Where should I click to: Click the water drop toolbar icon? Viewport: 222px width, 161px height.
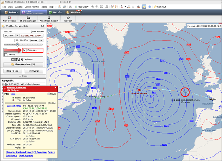pyautogui.click(x=133, y=7)
